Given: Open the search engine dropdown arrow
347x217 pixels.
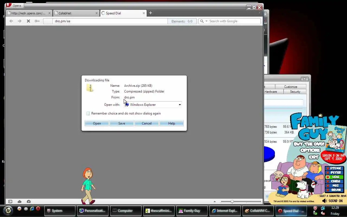Looking at the screenshot, I should (206, 21).
